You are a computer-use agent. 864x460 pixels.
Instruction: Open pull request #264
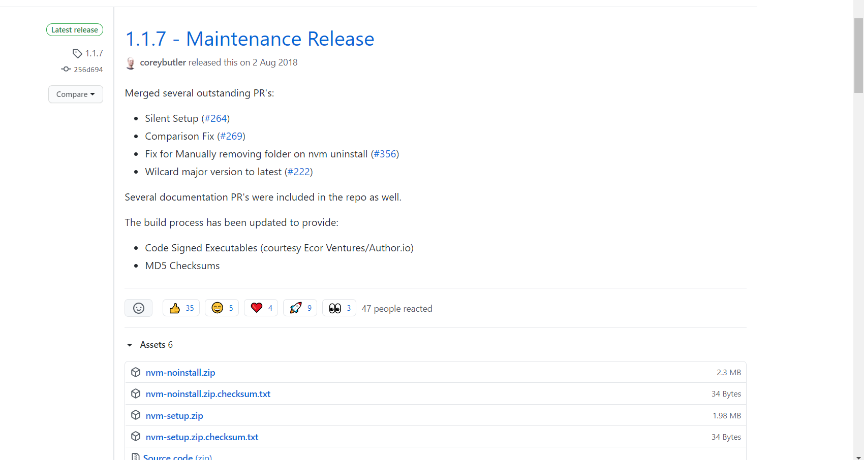click(x=216, y=118)
